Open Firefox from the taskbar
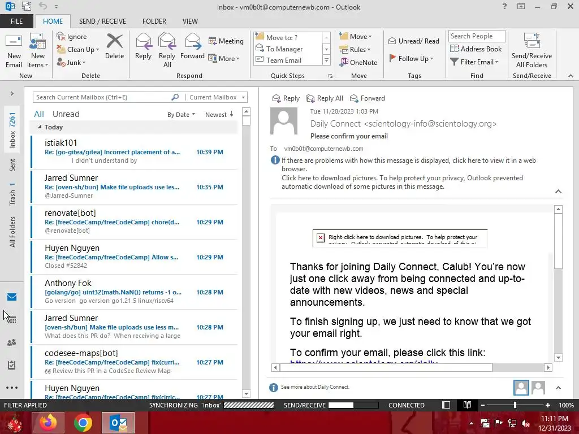Viewport: 579px width, 434px height. [48, 423]
